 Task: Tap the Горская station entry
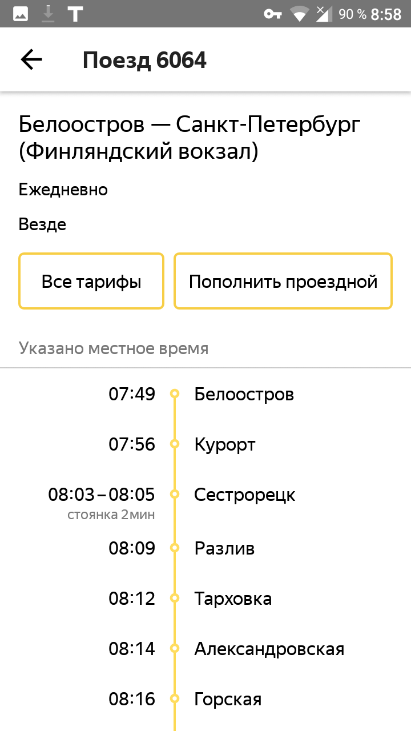pos(228,699)
